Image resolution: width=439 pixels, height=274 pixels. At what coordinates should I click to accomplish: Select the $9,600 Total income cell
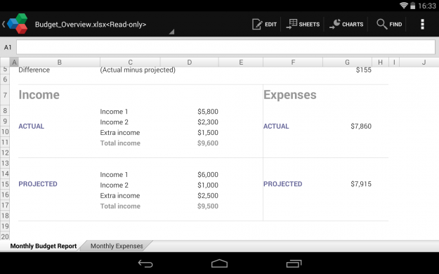coord(208,143)
